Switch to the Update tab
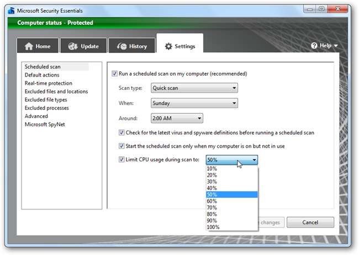This screenshot has width=359, height=255. (x=83, y=45)
